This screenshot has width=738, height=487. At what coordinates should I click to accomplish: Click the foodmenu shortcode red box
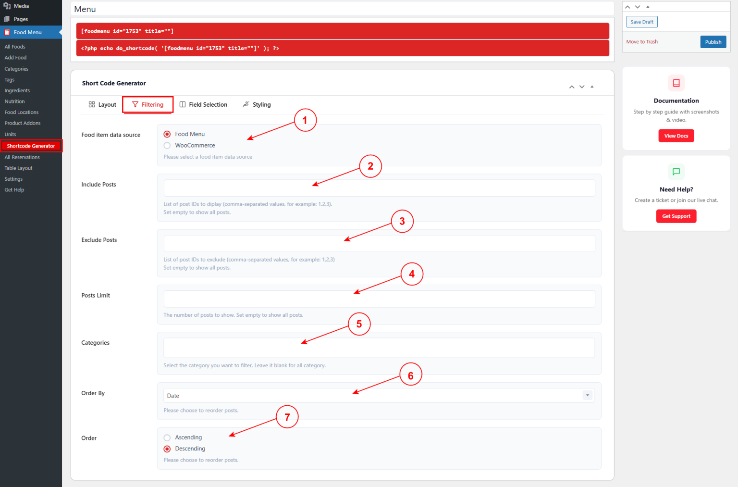[x=343, y=31]
